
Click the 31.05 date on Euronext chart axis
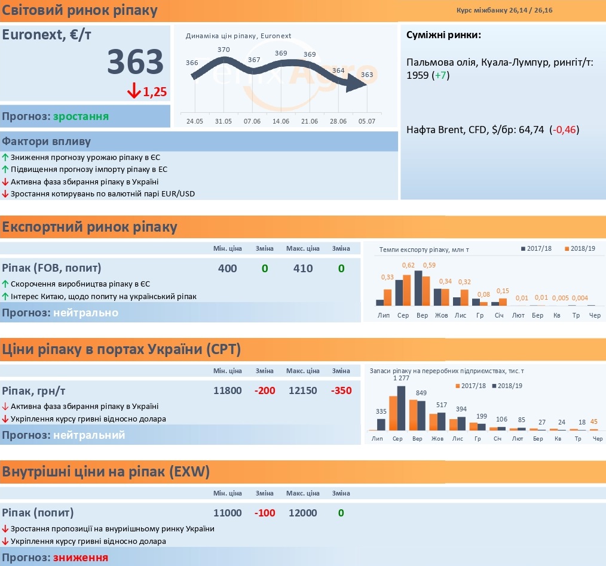point(224,121)
